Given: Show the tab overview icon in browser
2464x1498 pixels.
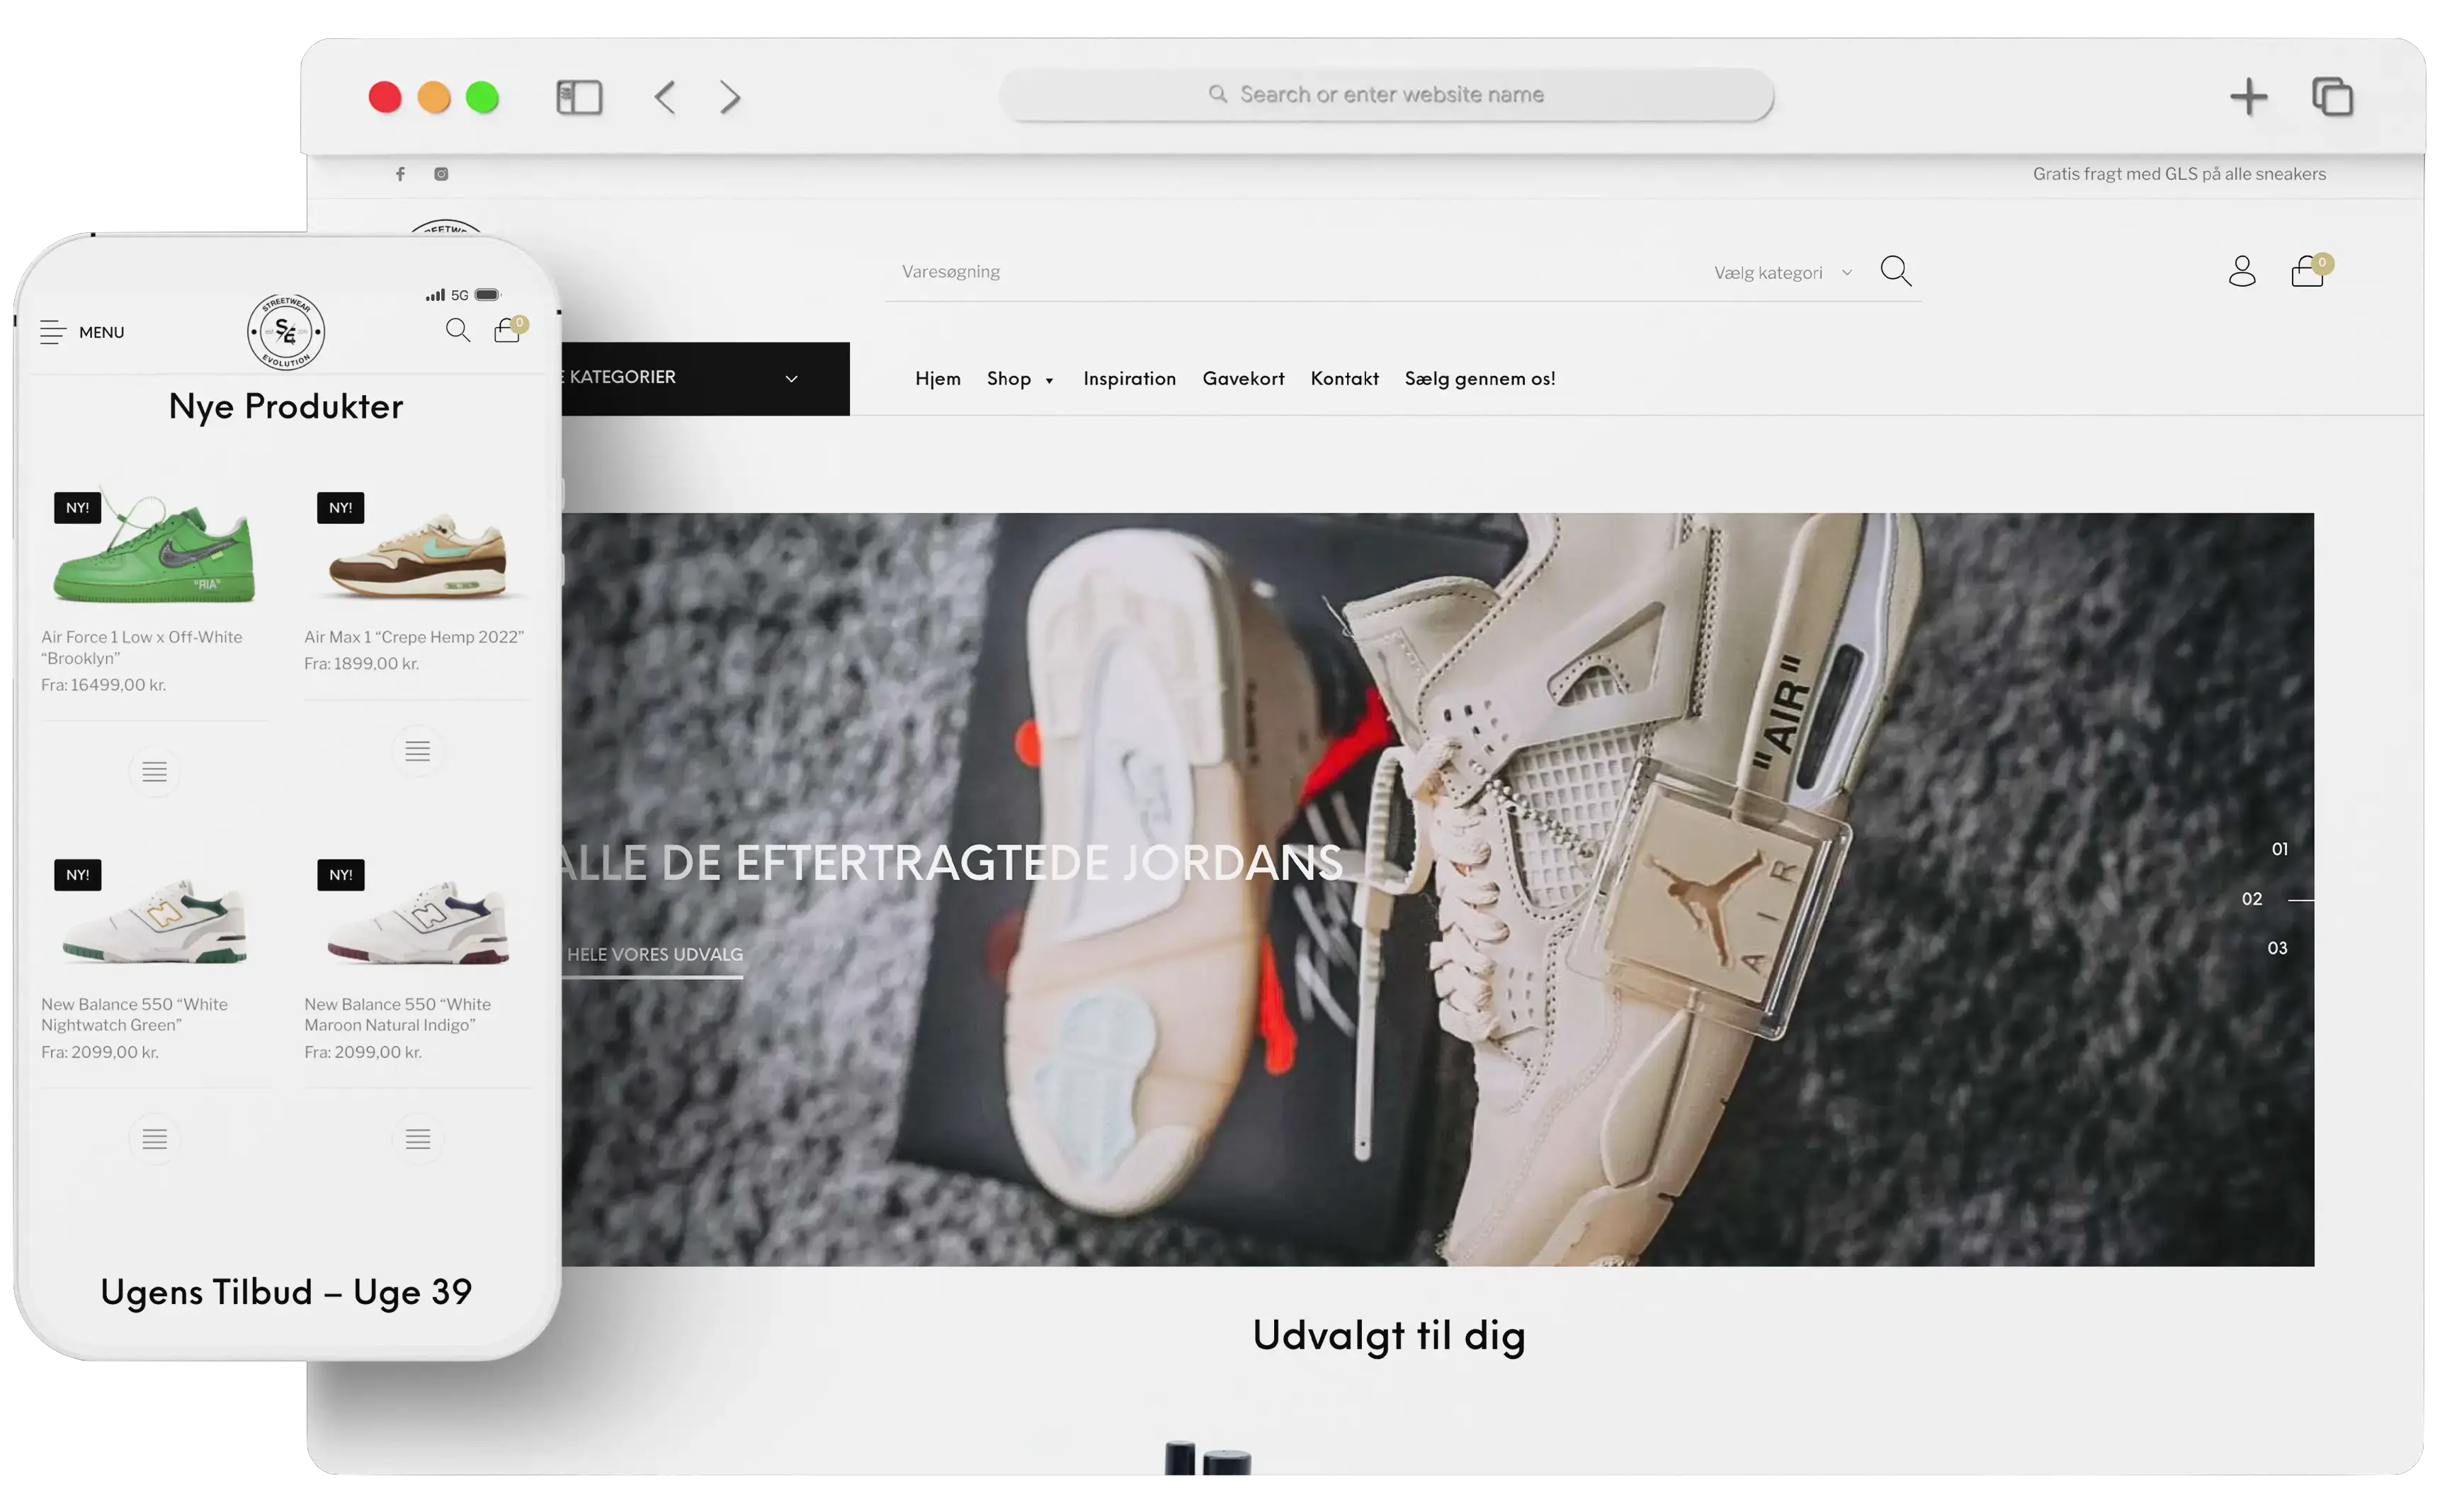Looking at the screenshot, I should click(2334, 97).
